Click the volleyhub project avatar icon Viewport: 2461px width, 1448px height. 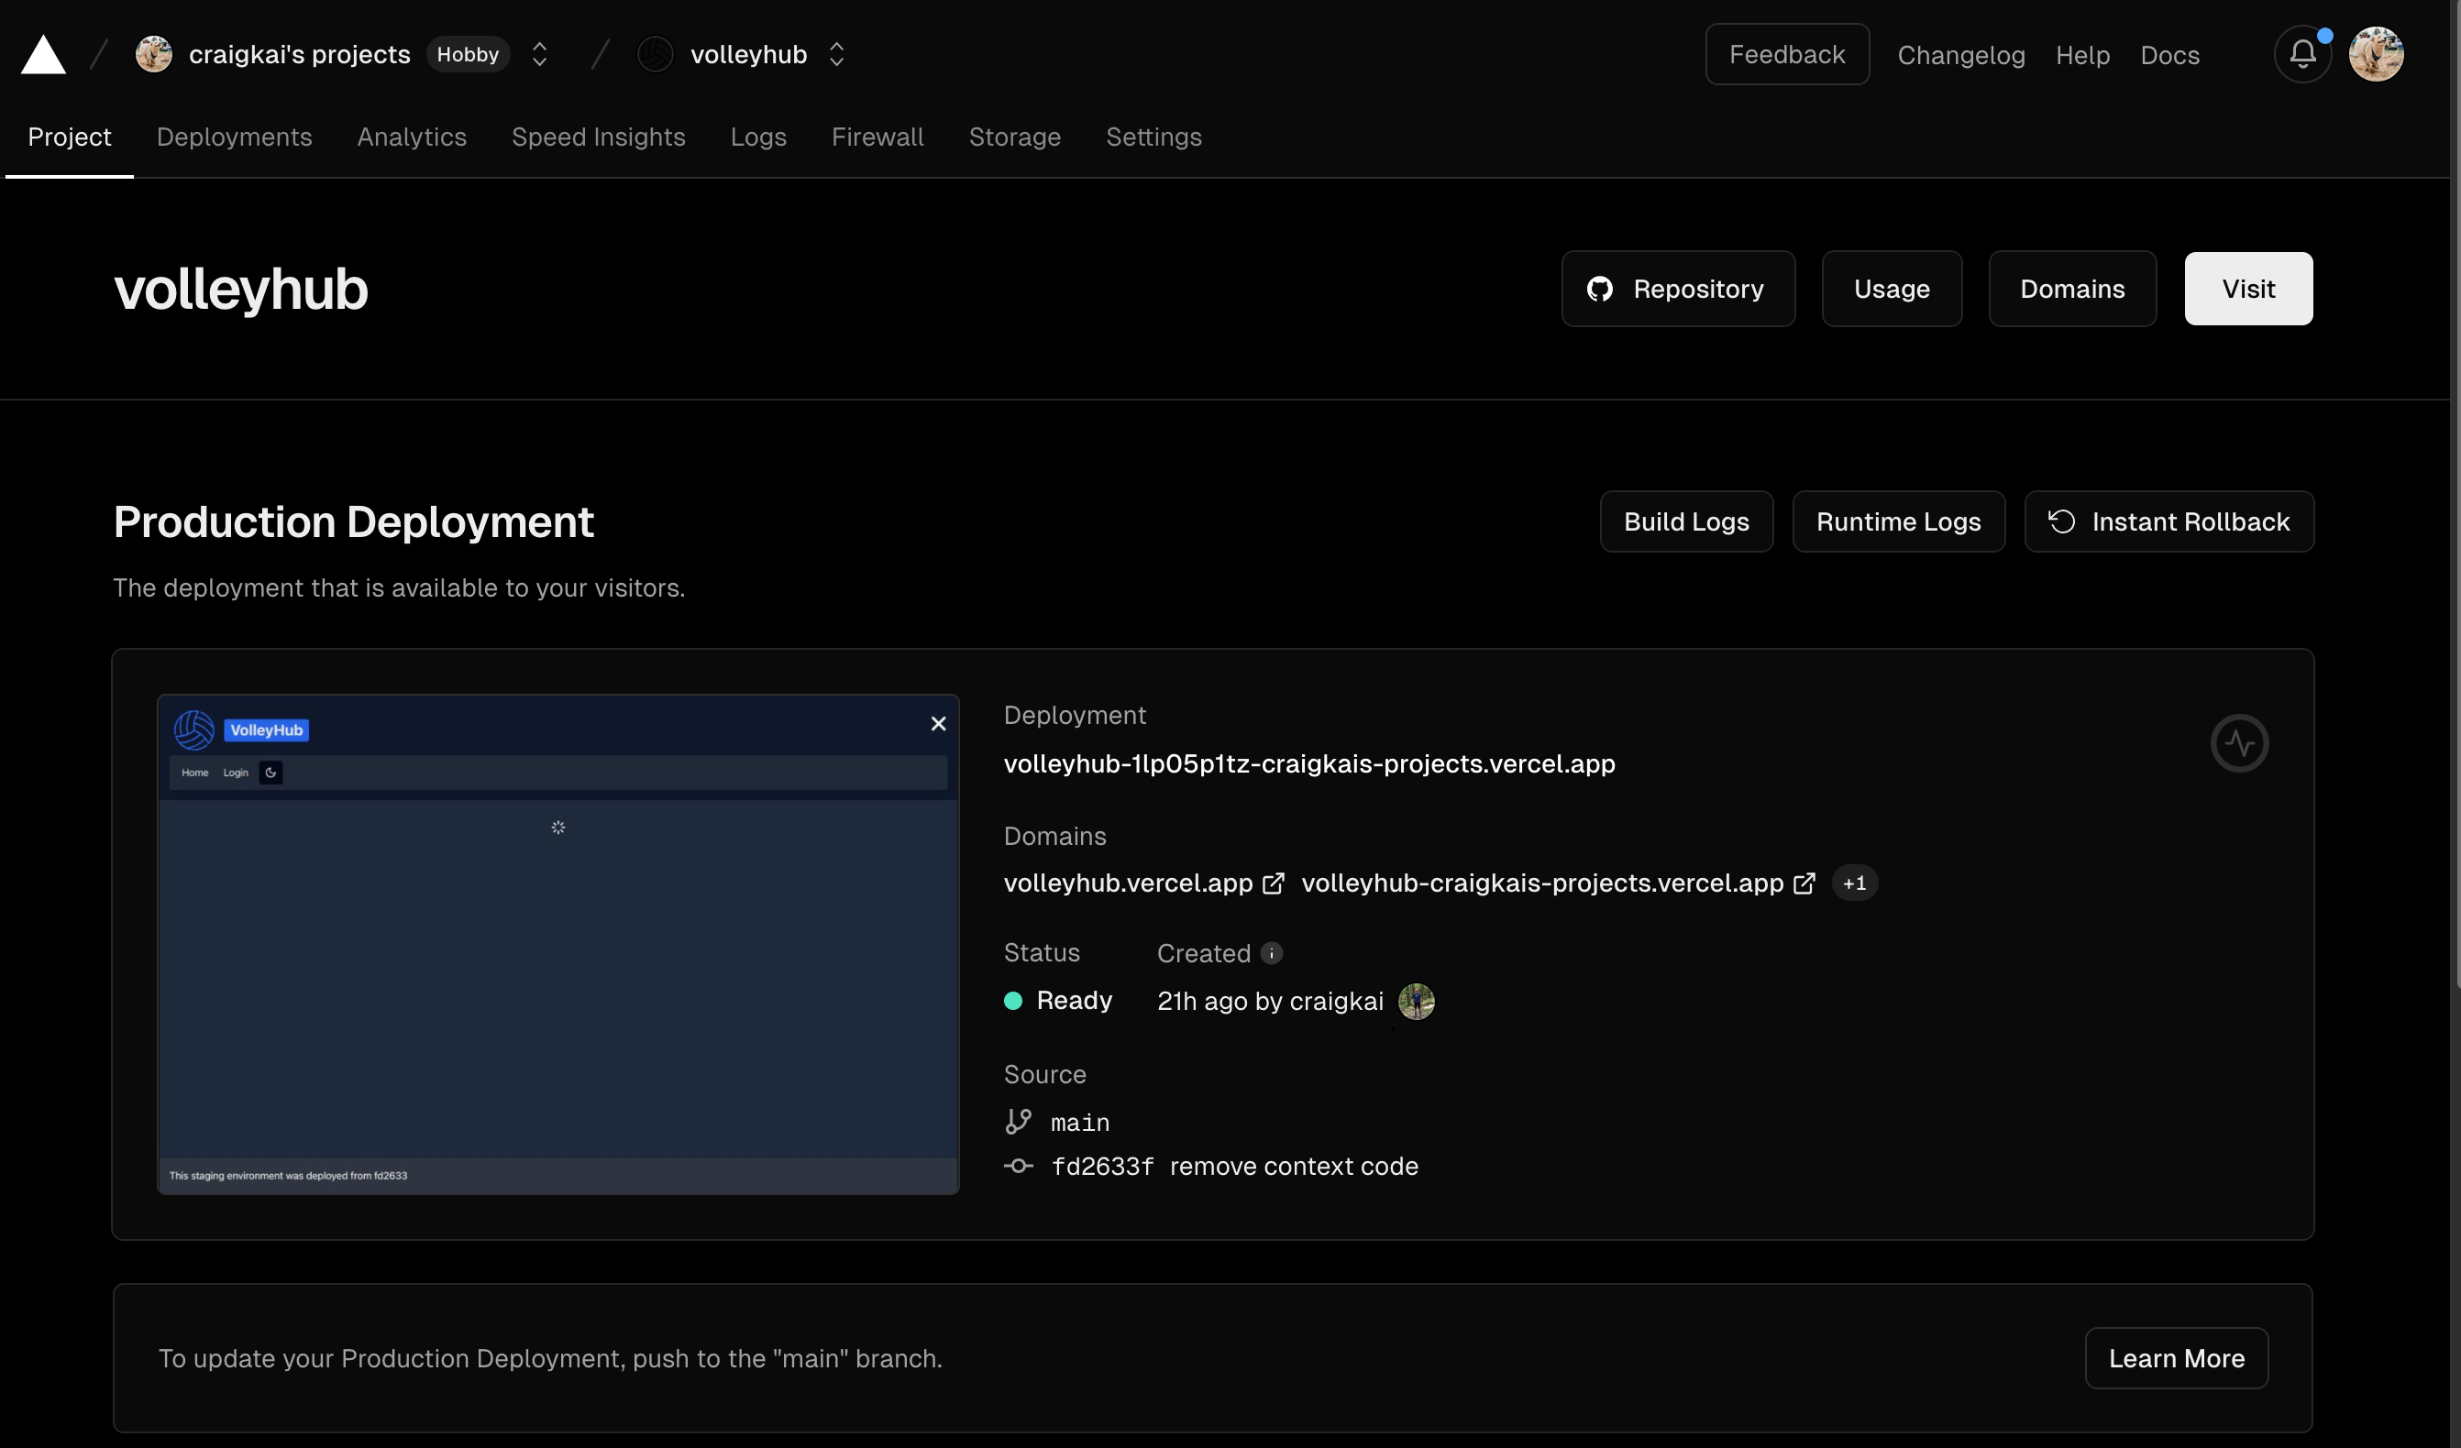pos(656,55)
